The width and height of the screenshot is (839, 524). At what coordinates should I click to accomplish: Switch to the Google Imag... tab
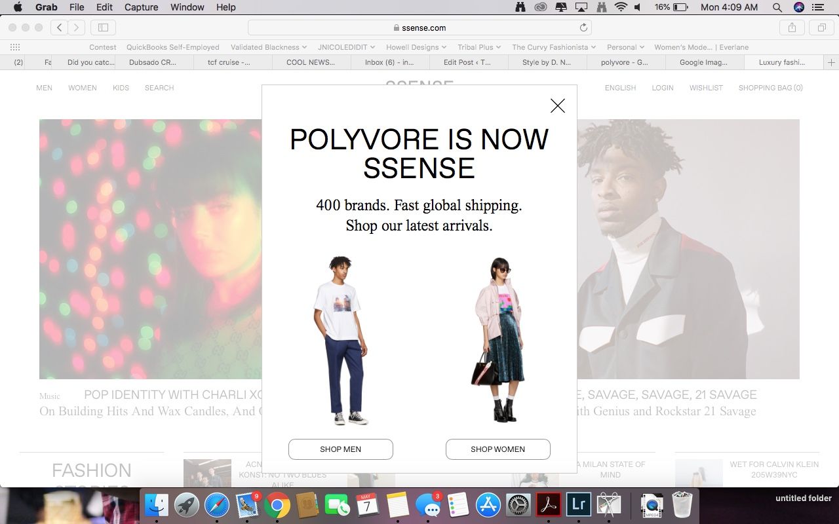coord(705,62)
